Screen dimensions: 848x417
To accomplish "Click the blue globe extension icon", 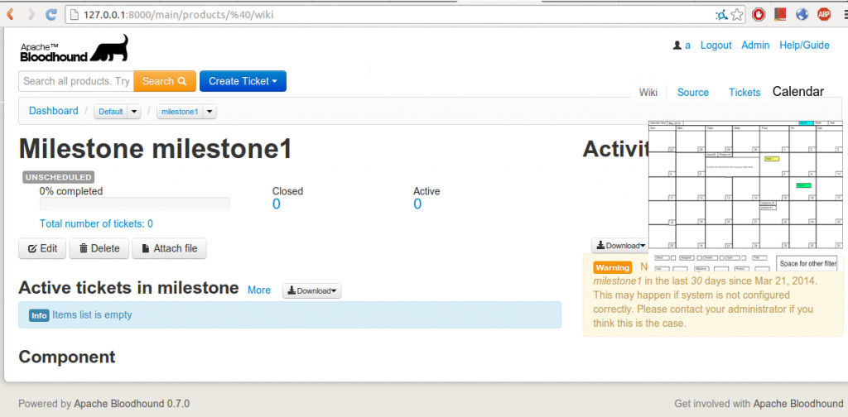I will coord(802,14).
